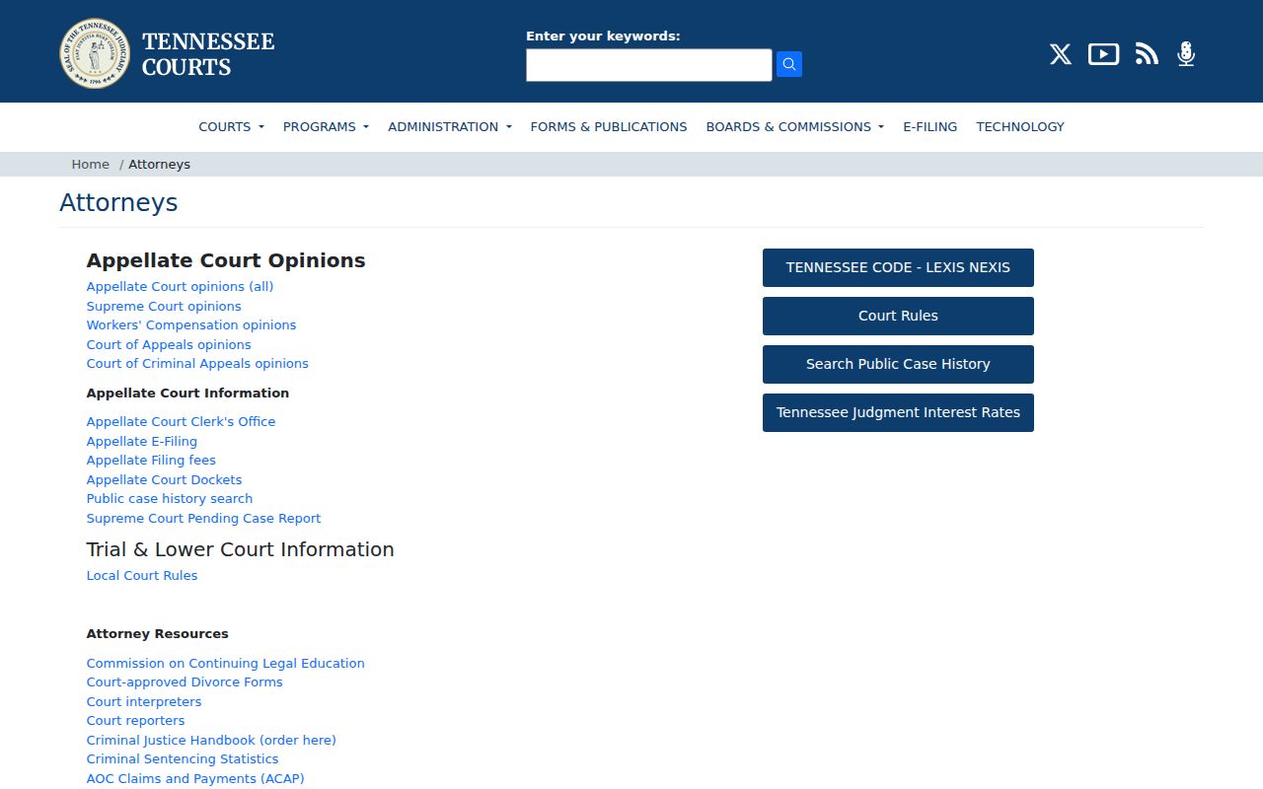Click Search Public Case History button
The height and width of the screenshot is (789, 1263).
898,364
